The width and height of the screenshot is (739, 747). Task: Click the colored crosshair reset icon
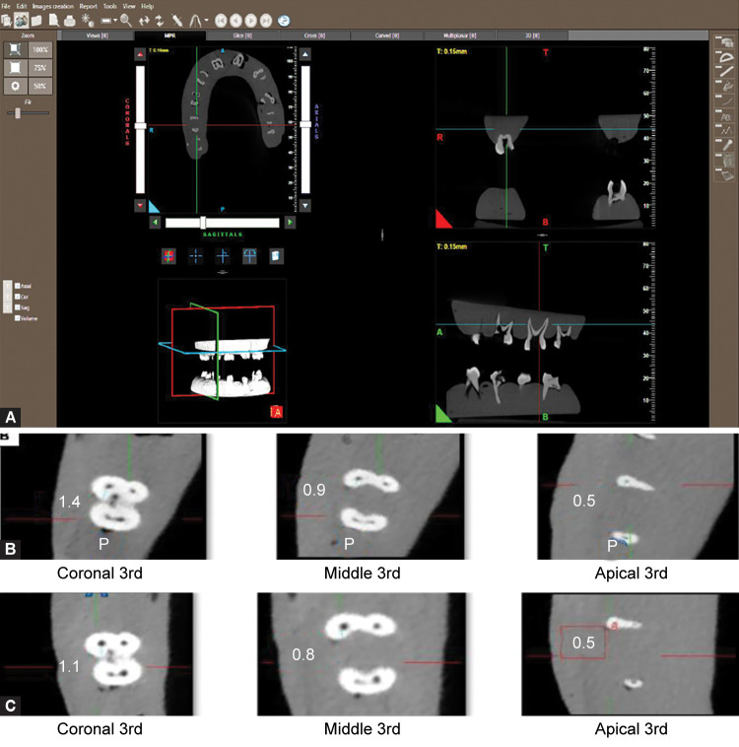click(x=169, y=255)
